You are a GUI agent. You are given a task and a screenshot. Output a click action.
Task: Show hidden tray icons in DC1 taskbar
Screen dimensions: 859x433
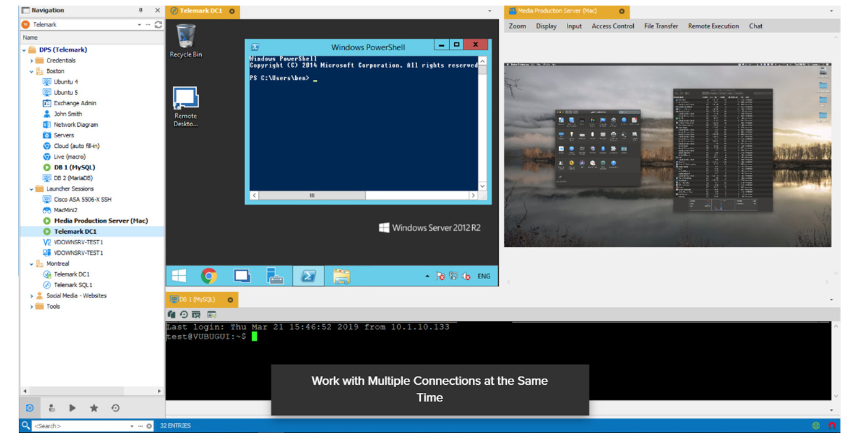(x=427, y=277)
